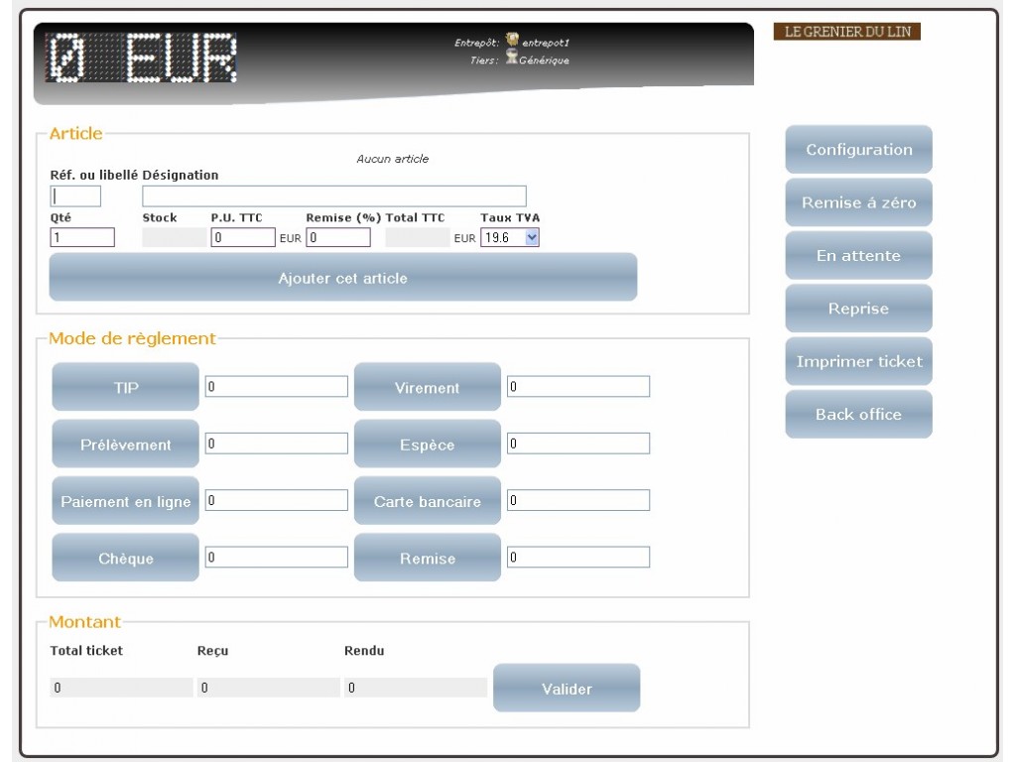
Task: Click the 0 EUR total display
Action: point(141,58)
